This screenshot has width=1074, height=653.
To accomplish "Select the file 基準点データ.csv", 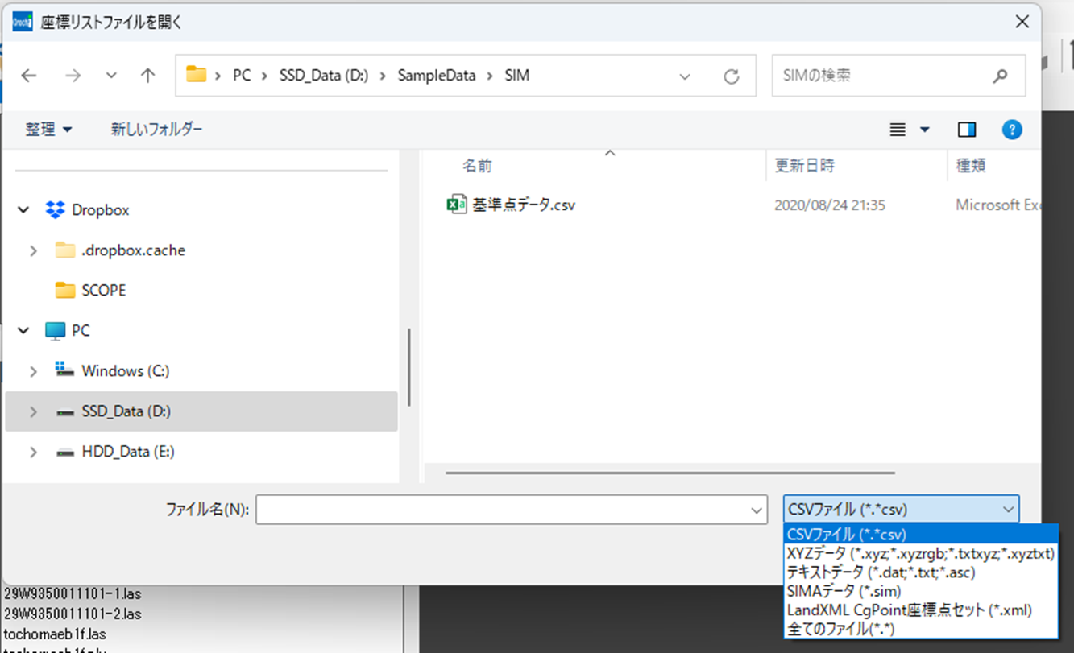I will click(x=524, y=205).
